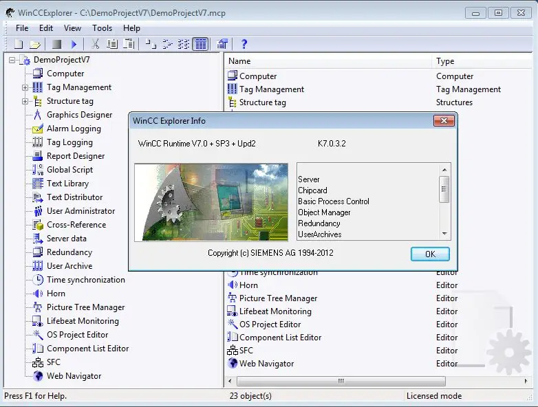Open the File menu

coord(22,28)
